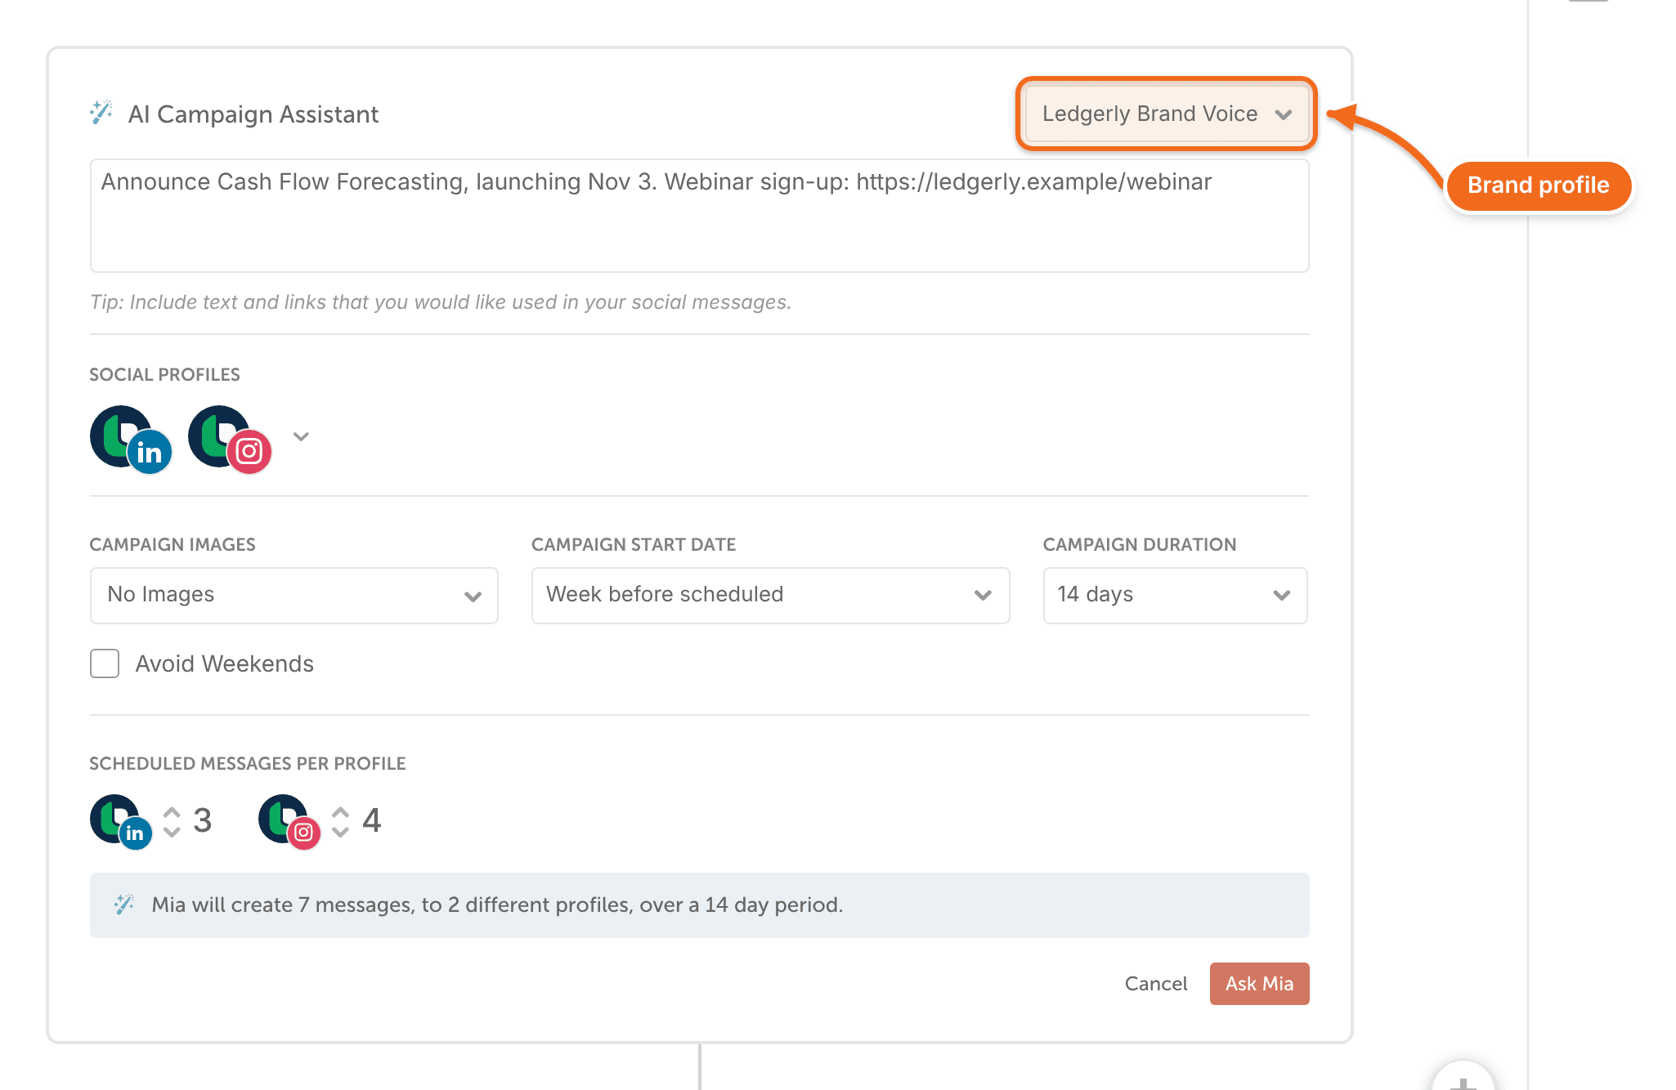This screenshot has height=1090, width=1676.
Task: Decrease Instagram scheduled messages count
Action: coord(341,832)
